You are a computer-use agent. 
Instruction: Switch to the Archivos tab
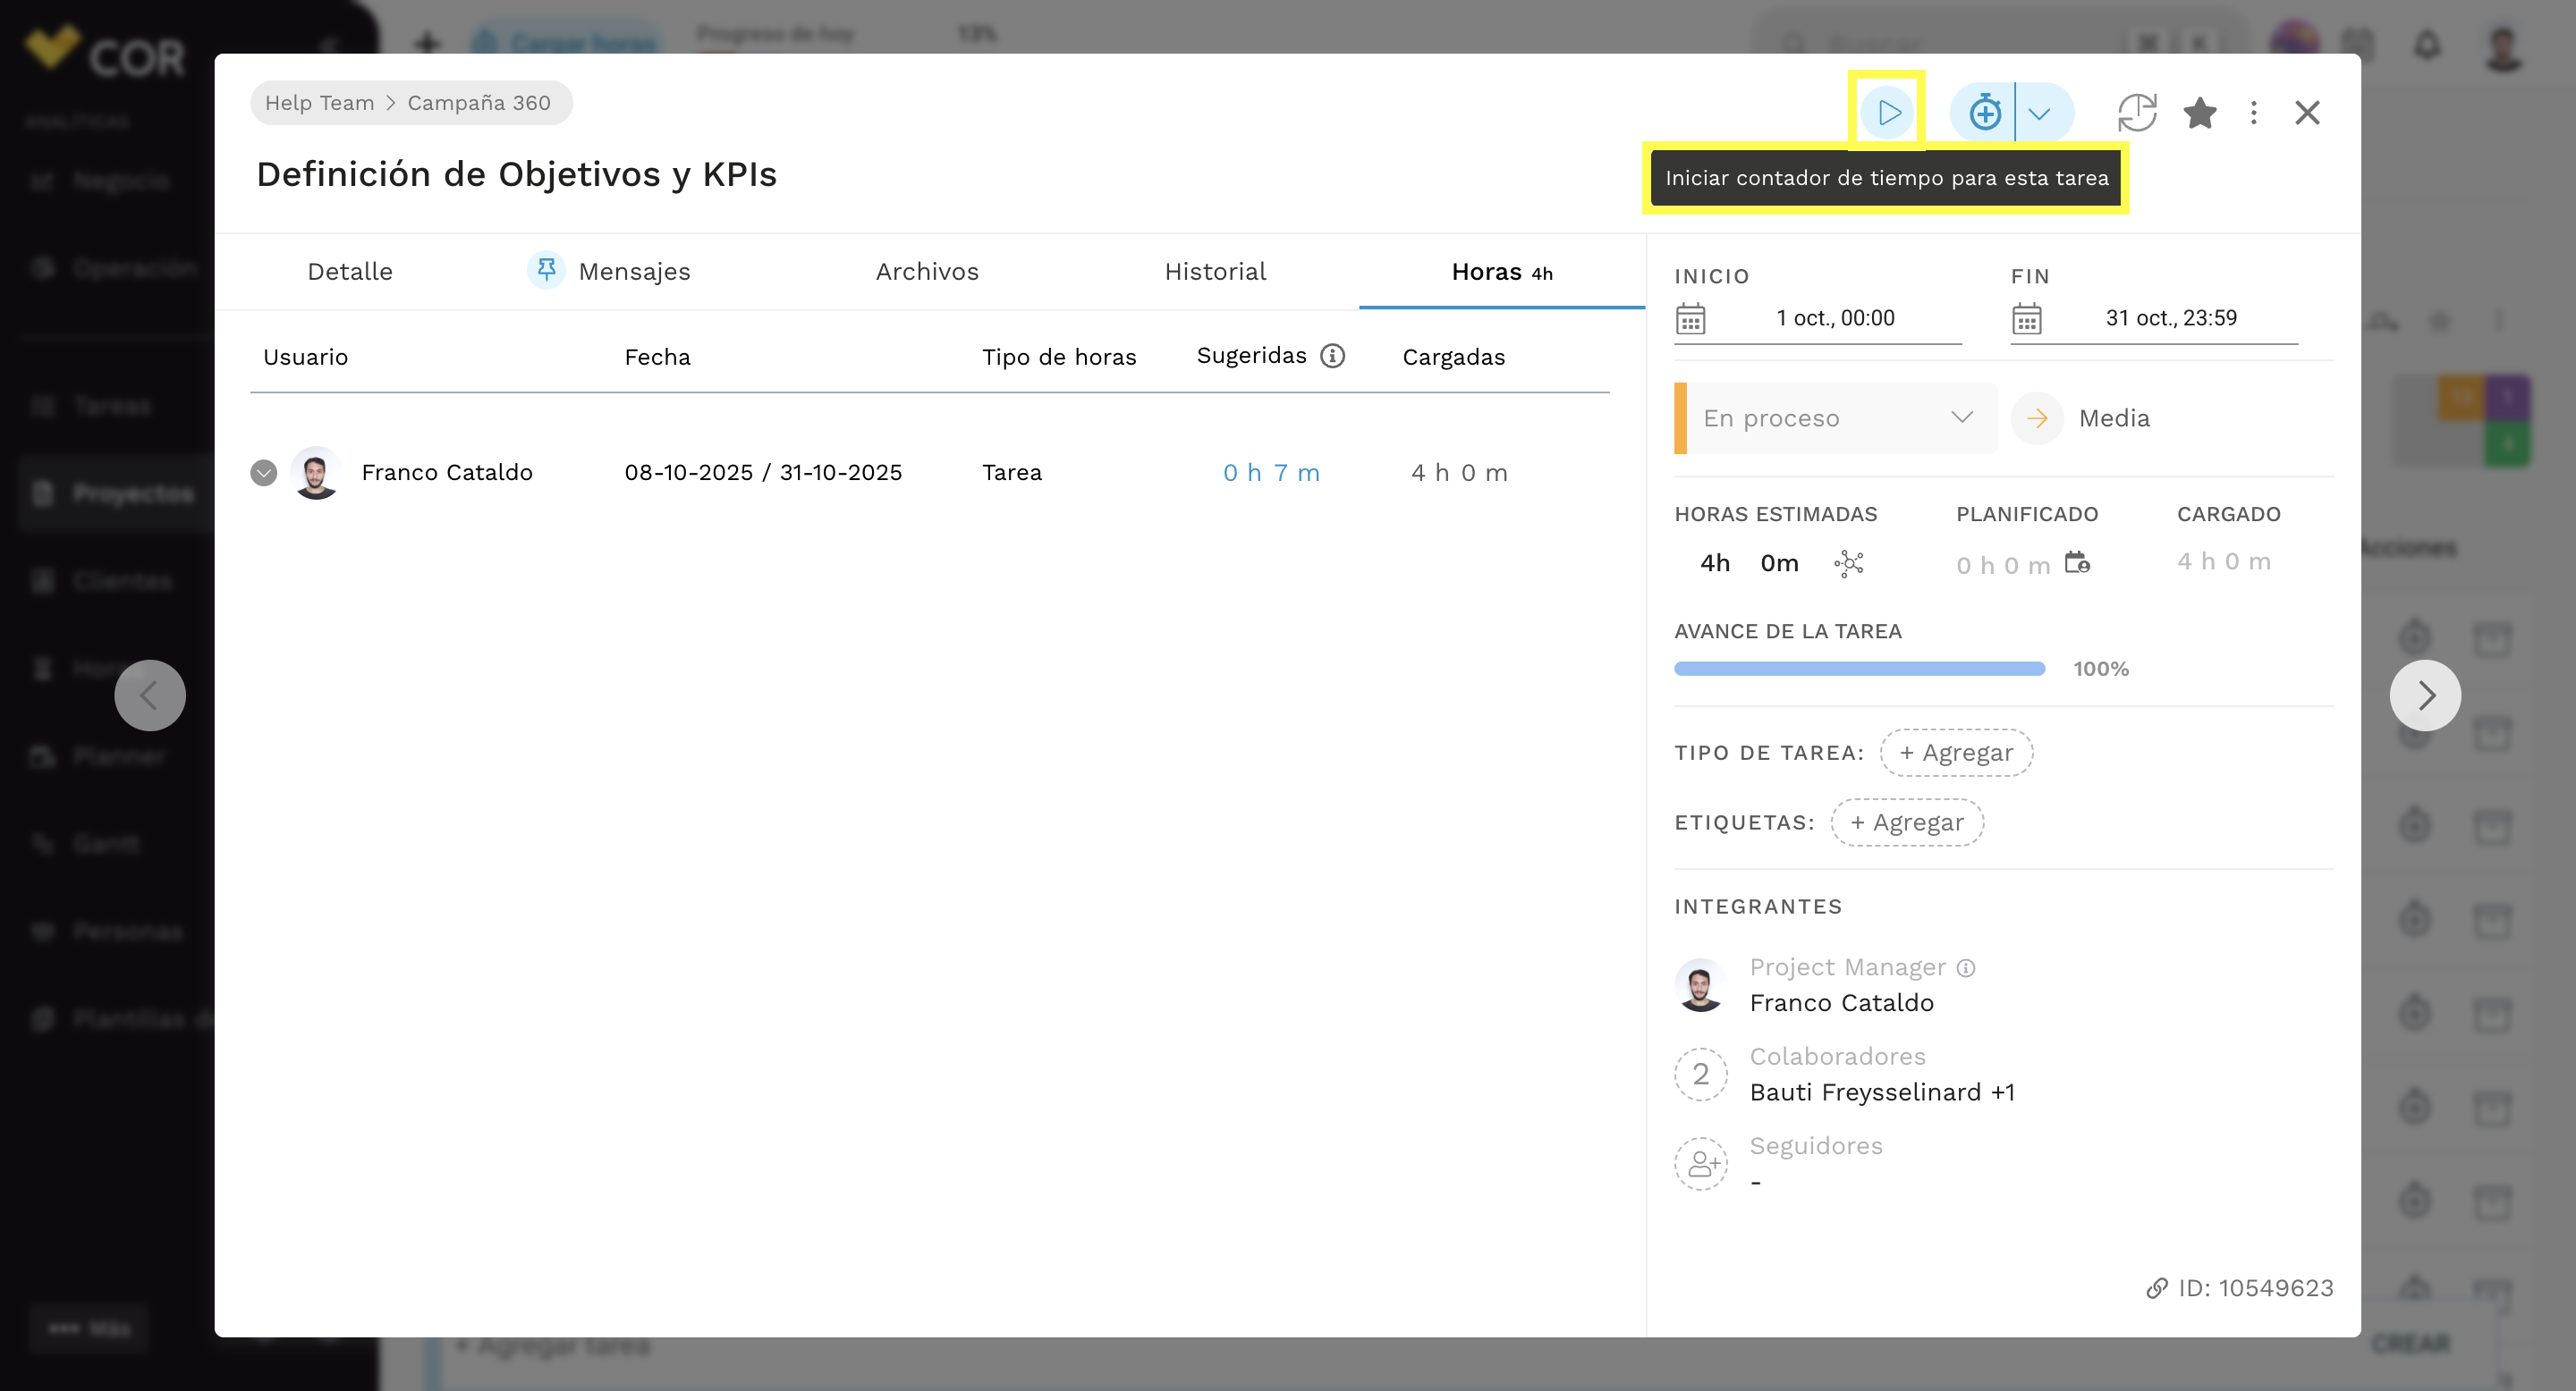tap(927, 271)
